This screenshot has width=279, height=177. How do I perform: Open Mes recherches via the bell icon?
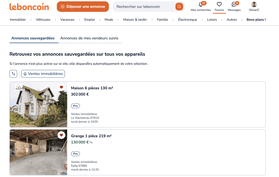(201, 5)
